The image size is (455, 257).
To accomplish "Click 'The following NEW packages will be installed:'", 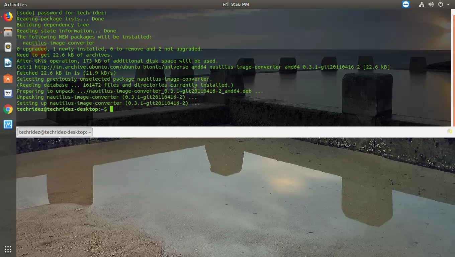I will [84, 37].
